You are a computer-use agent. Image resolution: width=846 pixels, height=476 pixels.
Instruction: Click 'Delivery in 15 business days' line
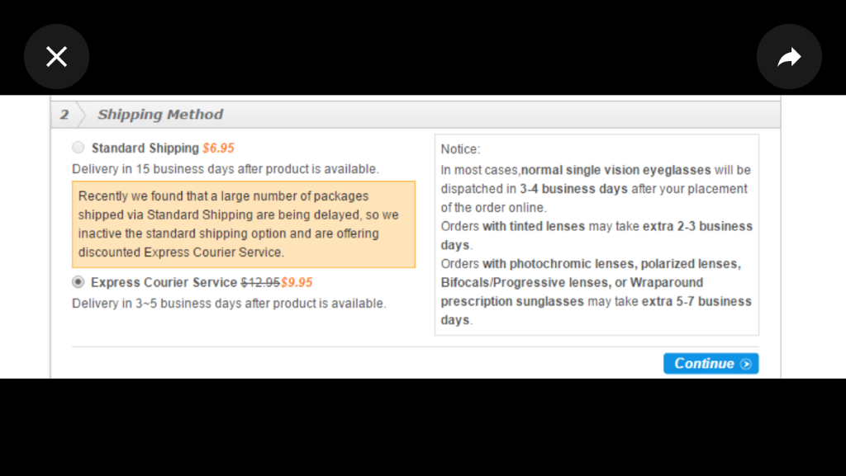(x=226, y=169)
